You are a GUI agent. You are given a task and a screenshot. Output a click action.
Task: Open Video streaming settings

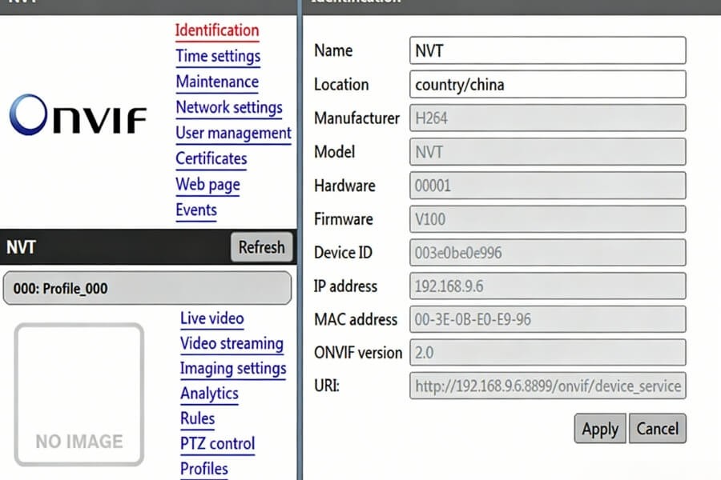pyautogui.click(x=232, y=344)
